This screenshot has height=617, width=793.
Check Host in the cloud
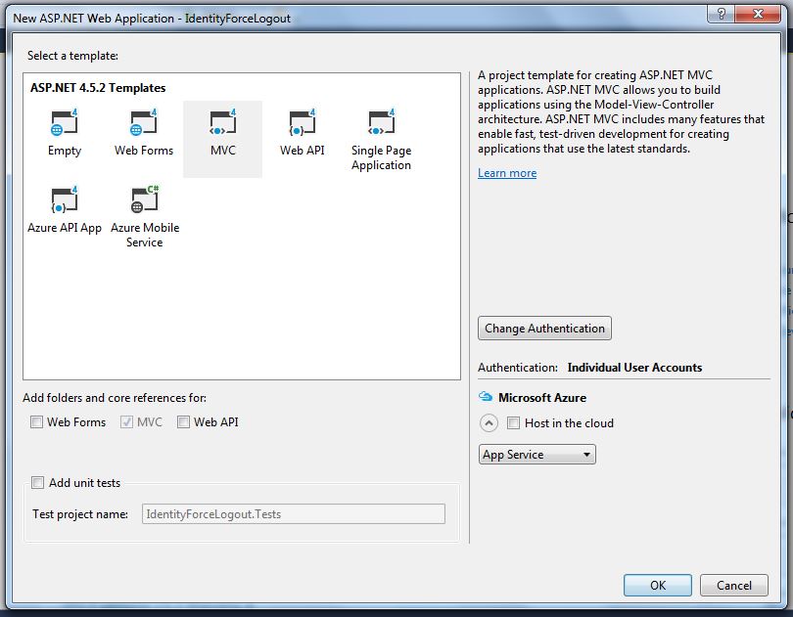[x=513, y=423]
